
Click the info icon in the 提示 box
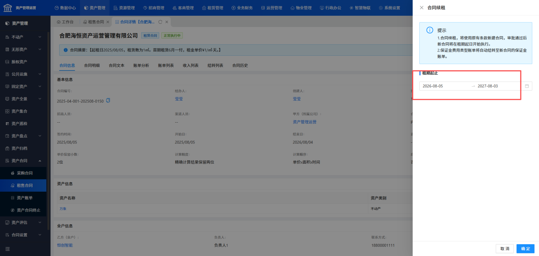click(430, 30)
